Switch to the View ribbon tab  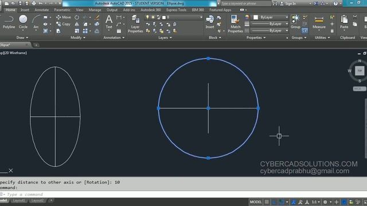click(80, 10)
